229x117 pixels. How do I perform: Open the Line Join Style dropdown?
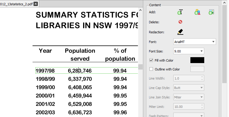[189, 97]
